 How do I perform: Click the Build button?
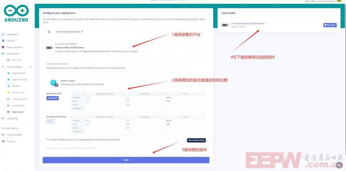point(126,160)
